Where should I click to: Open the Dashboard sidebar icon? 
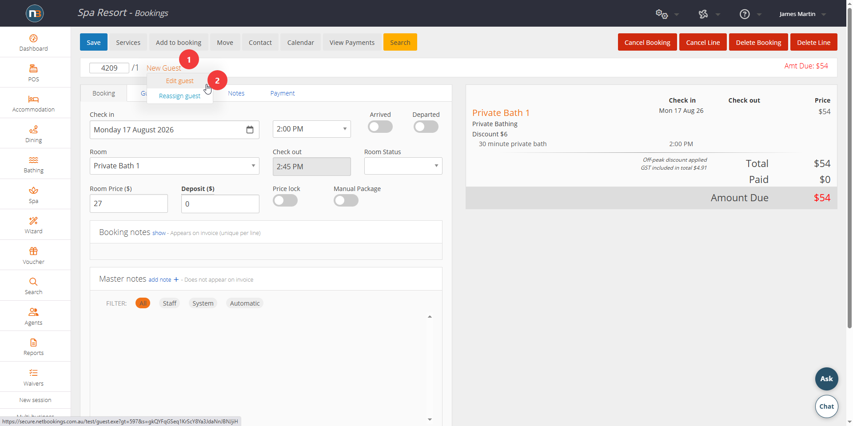coord(33,43)
